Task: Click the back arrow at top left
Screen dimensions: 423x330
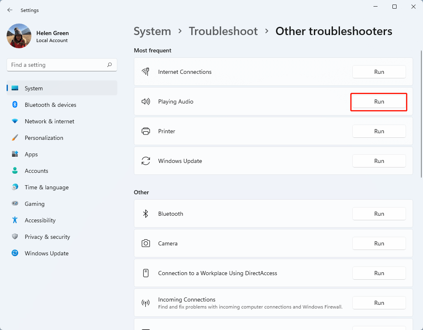Action: click(10, 10)
